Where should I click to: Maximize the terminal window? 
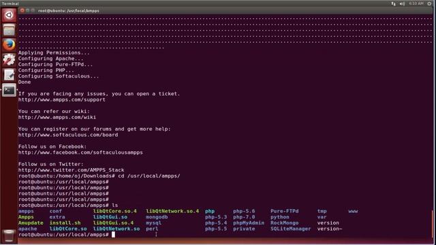pyautogui.click(x=33, y=11)
